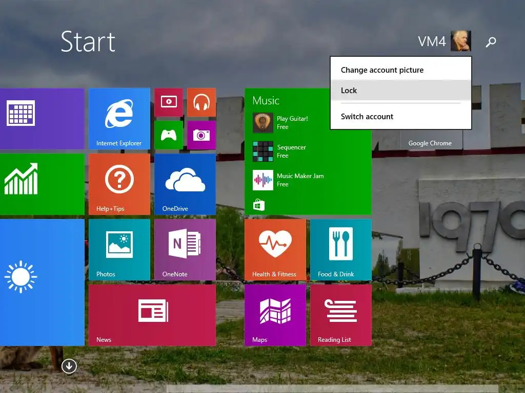Click the Store icon in Music tile
This screenshot has width=525, height=393.
coord(258,205)
